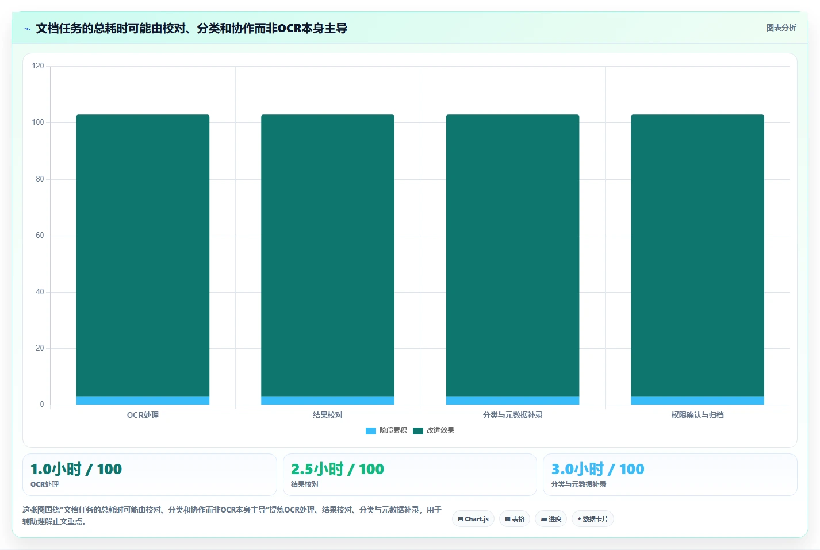
Task: Open the 1.0小时 / 100 card
Action: pyautogui.click(x=150, y=475)
